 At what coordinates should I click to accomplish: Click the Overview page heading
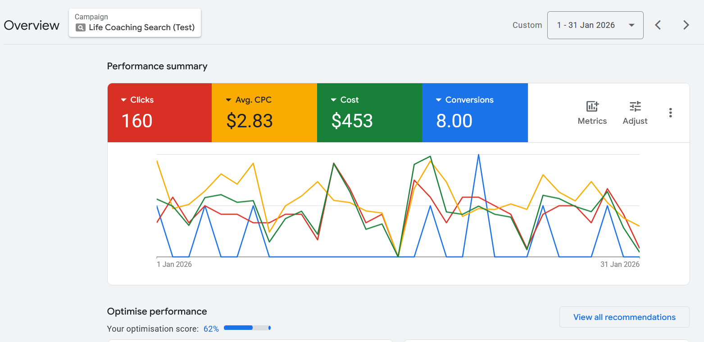(x=32, y=25)
